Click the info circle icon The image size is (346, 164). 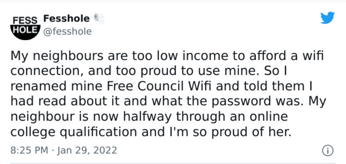(328, 151)
